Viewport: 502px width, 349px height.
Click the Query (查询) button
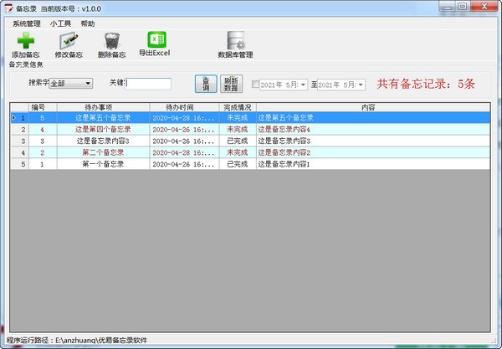click(205, 84)
